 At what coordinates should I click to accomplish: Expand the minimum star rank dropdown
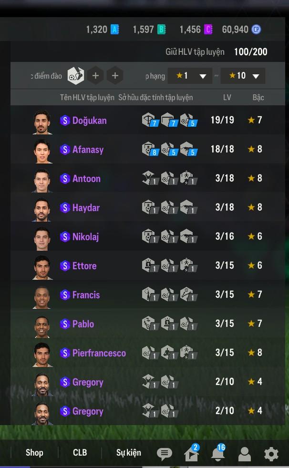(x=190, y=76)
